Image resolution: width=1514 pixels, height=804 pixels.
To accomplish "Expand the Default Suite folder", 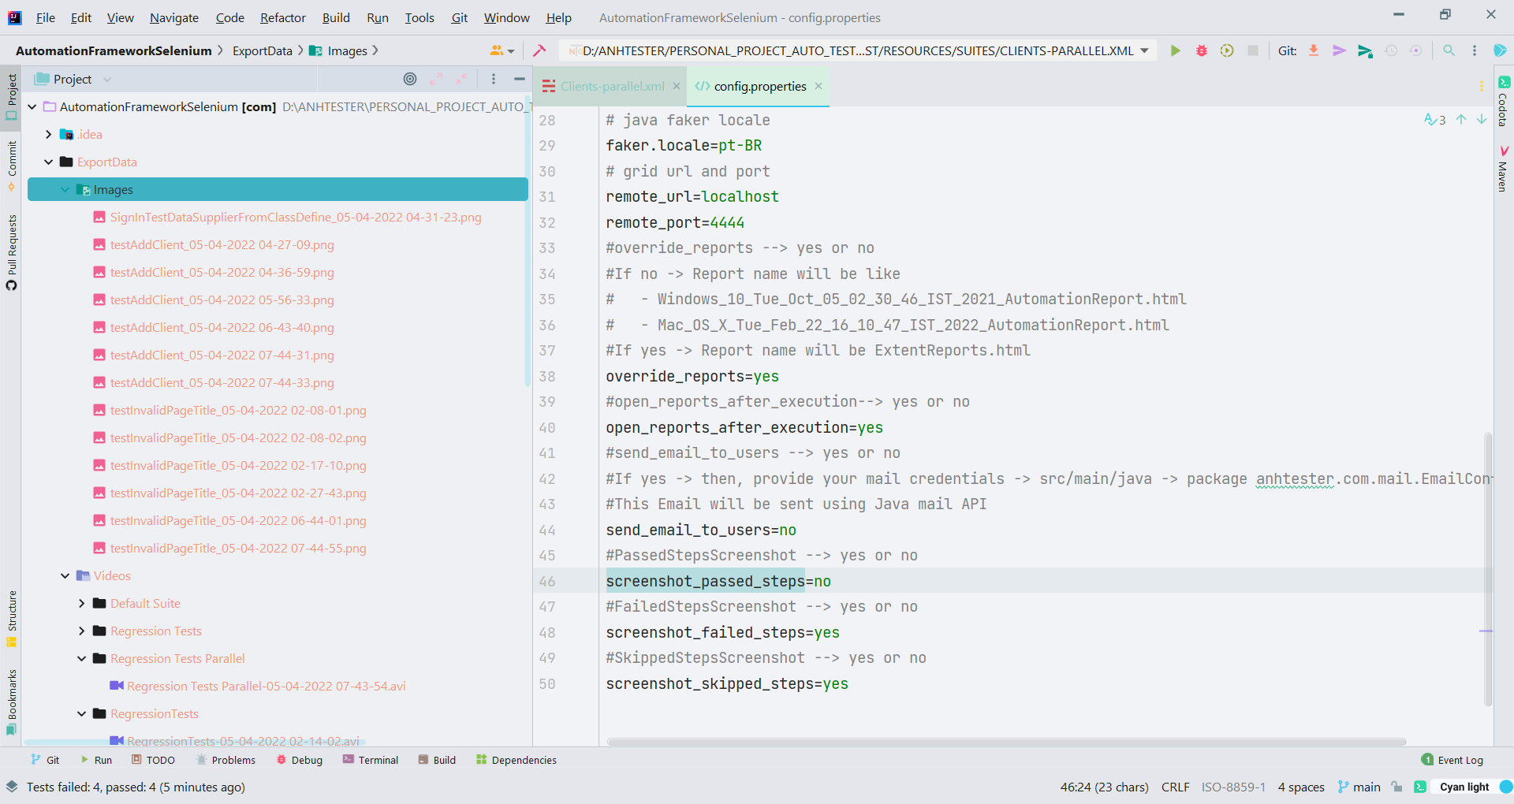I will coord(82,603).
